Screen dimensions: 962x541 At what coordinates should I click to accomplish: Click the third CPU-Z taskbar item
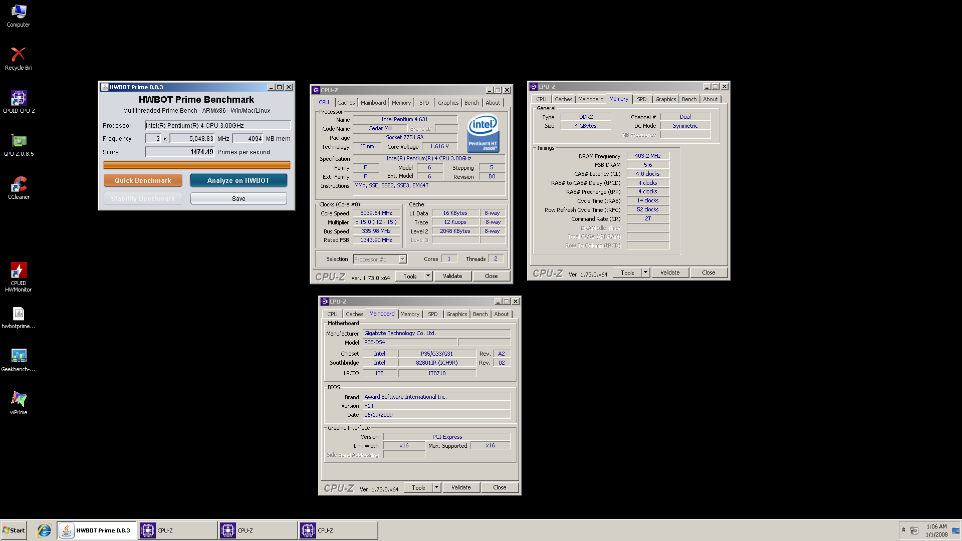(x=338, y=530)
